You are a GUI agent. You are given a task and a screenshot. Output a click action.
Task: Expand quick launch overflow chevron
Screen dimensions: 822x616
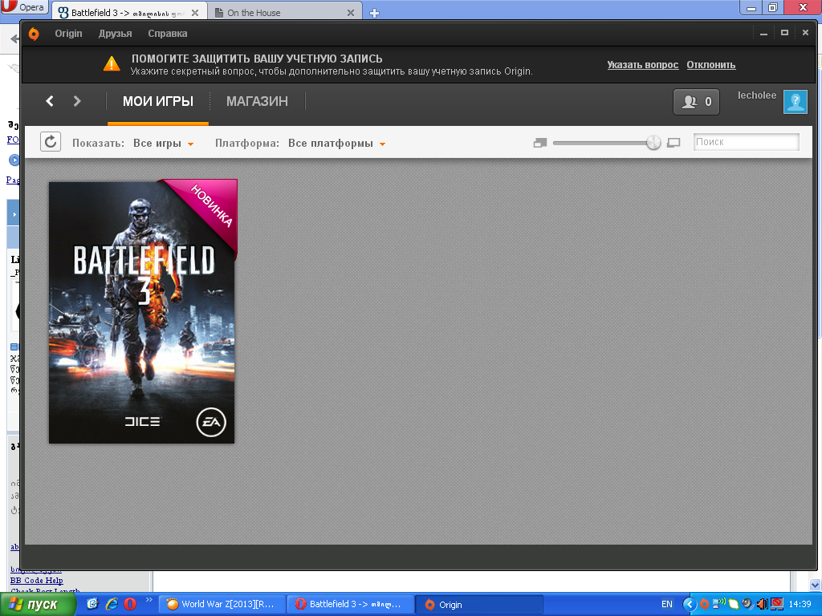(149, 600)
